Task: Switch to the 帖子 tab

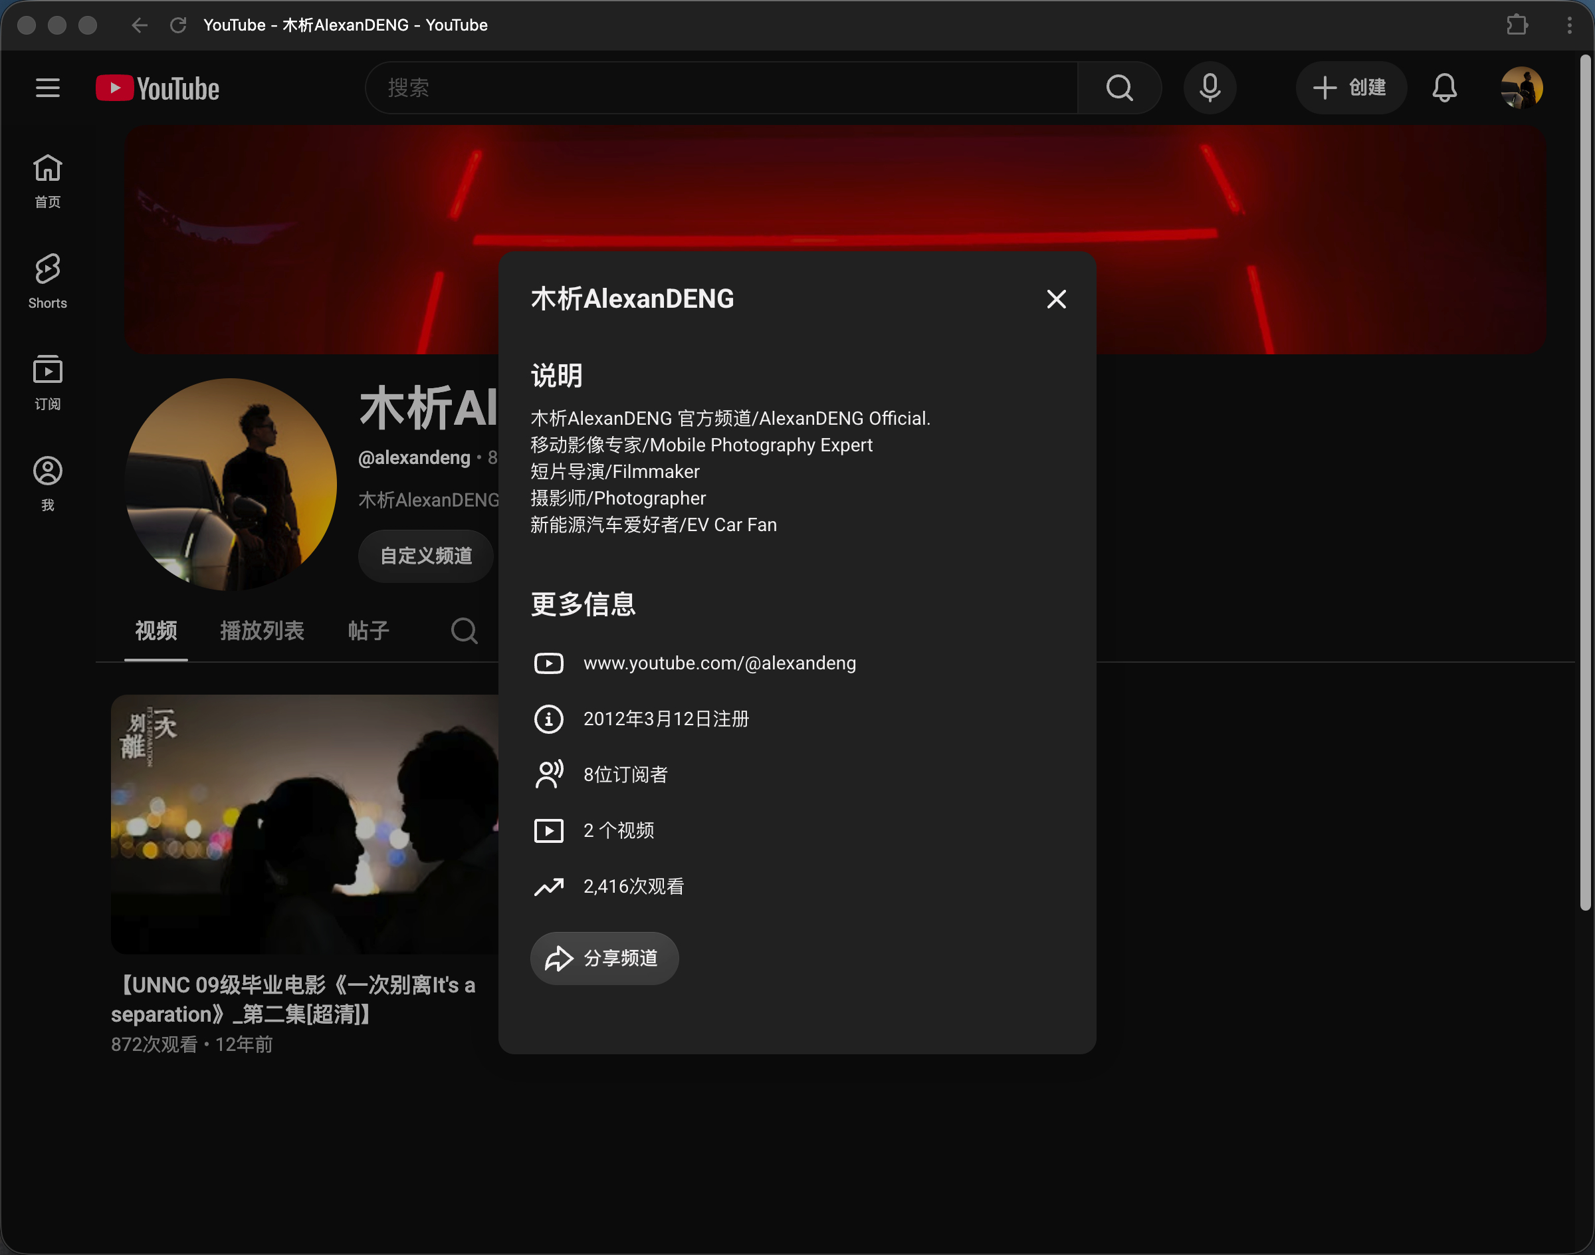Action: pos(368,630)
